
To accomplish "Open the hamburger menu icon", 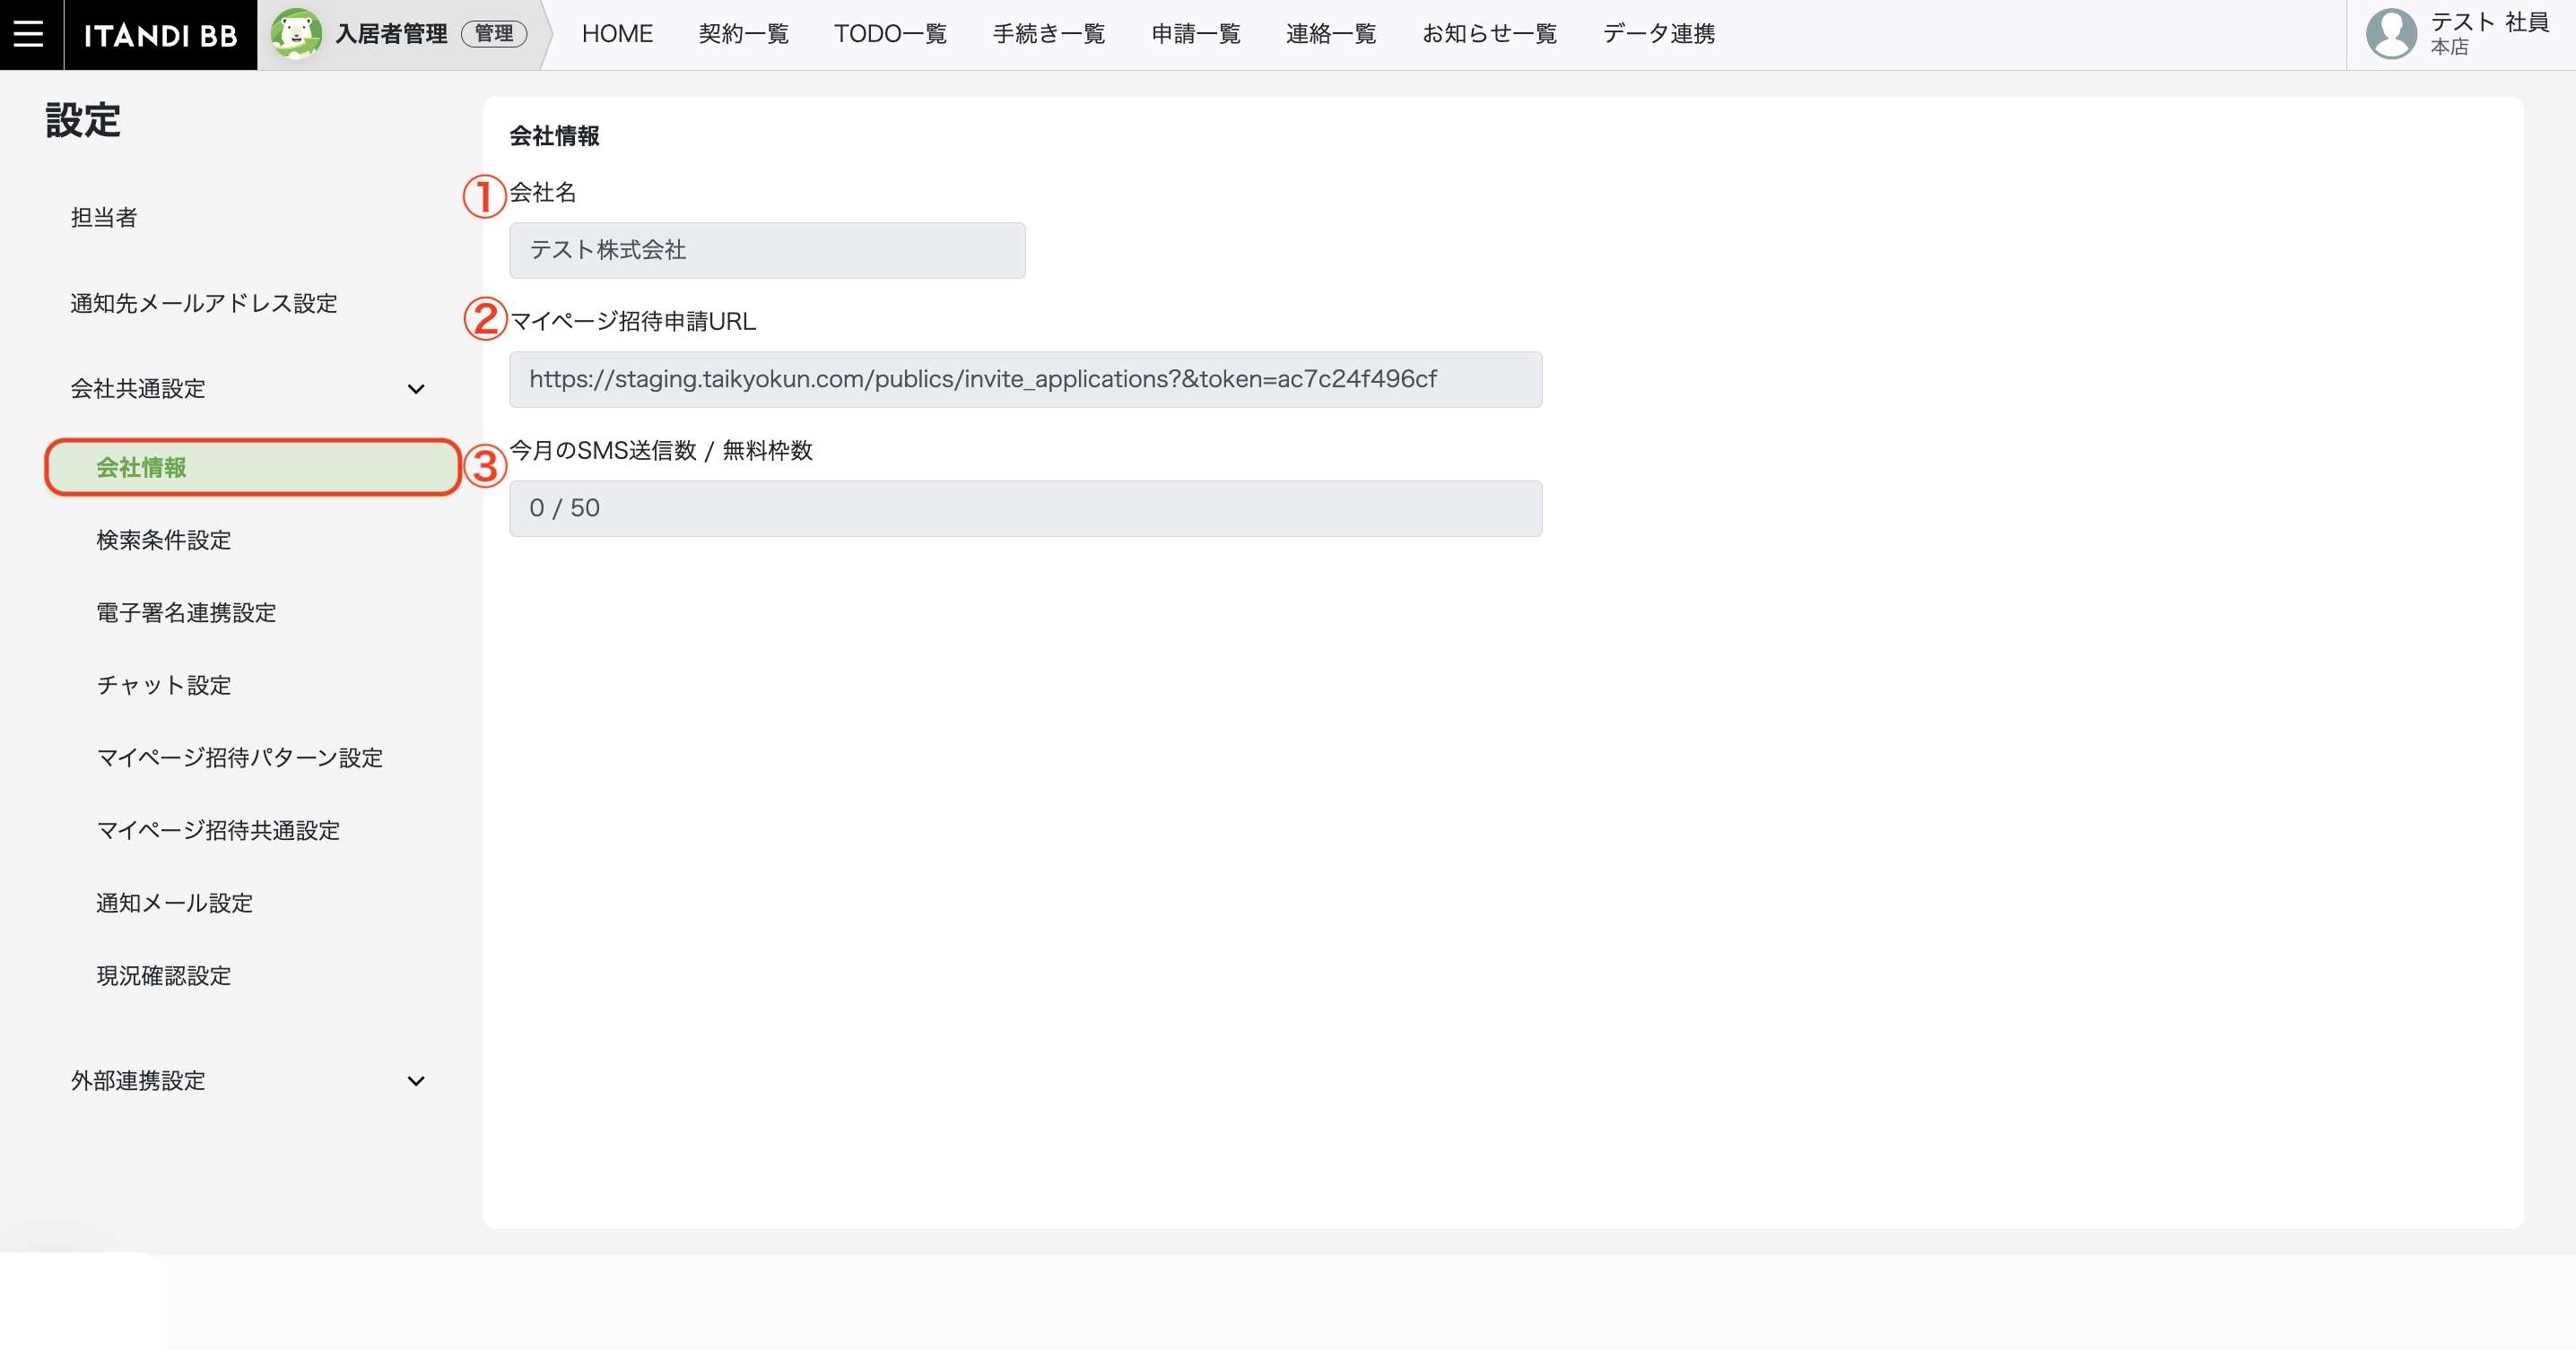I will click(28, 34).
